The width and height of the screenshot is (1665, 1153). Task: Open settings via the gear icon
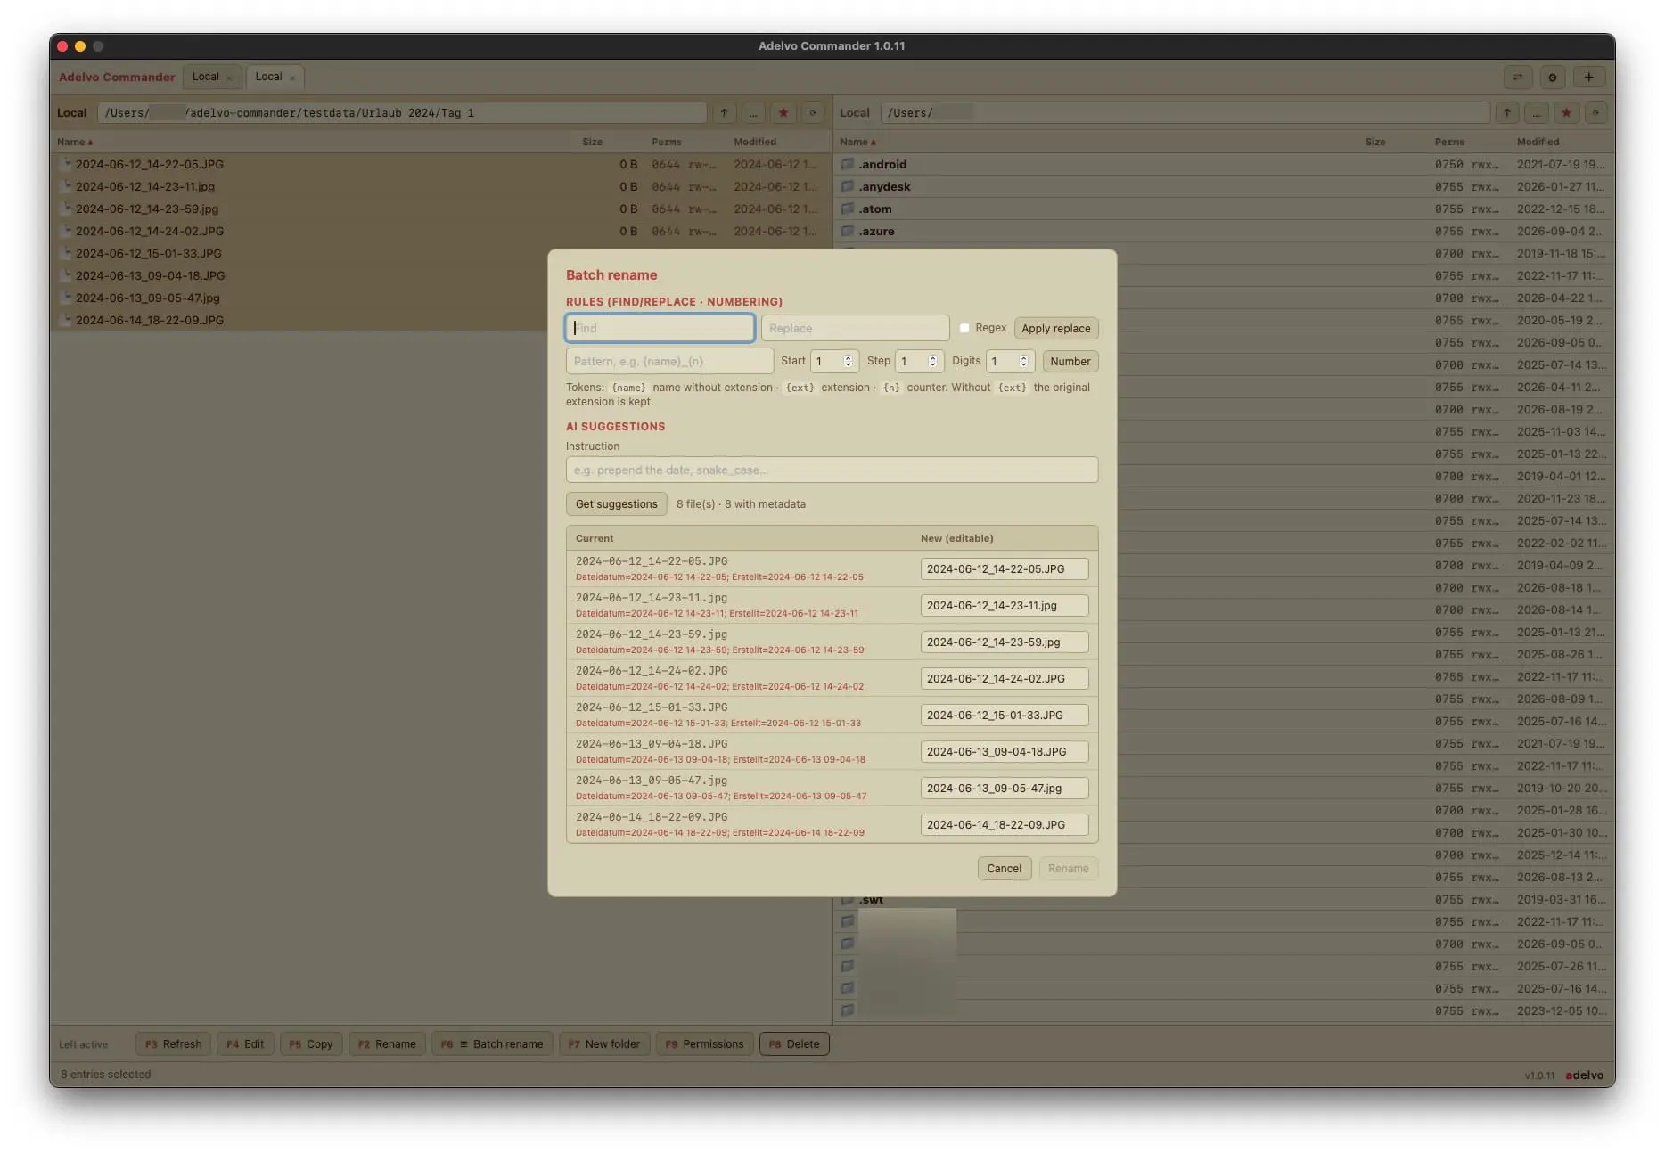(1553, 78)
